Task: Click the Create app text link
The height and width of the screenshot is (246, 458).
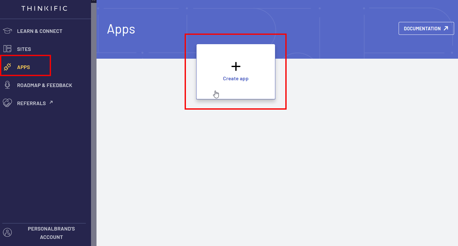Action: pos(236,79)
